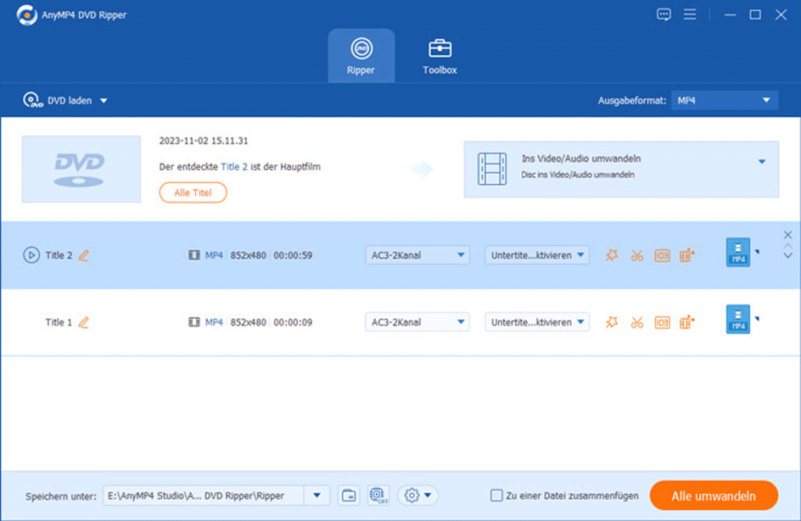Click the enhance video icon for Title 2
The image size is (801, 521).
(x=687, y=255)
